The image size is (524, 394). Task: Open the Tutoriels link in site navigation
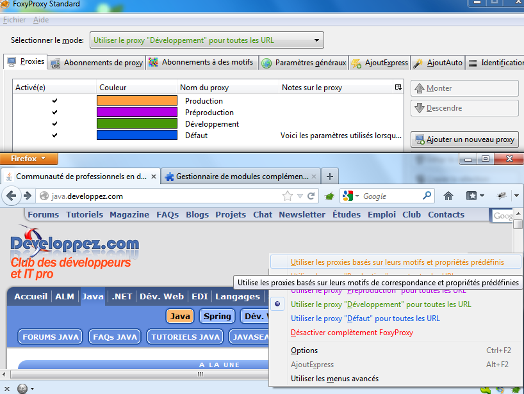click(x=85, y=214)
